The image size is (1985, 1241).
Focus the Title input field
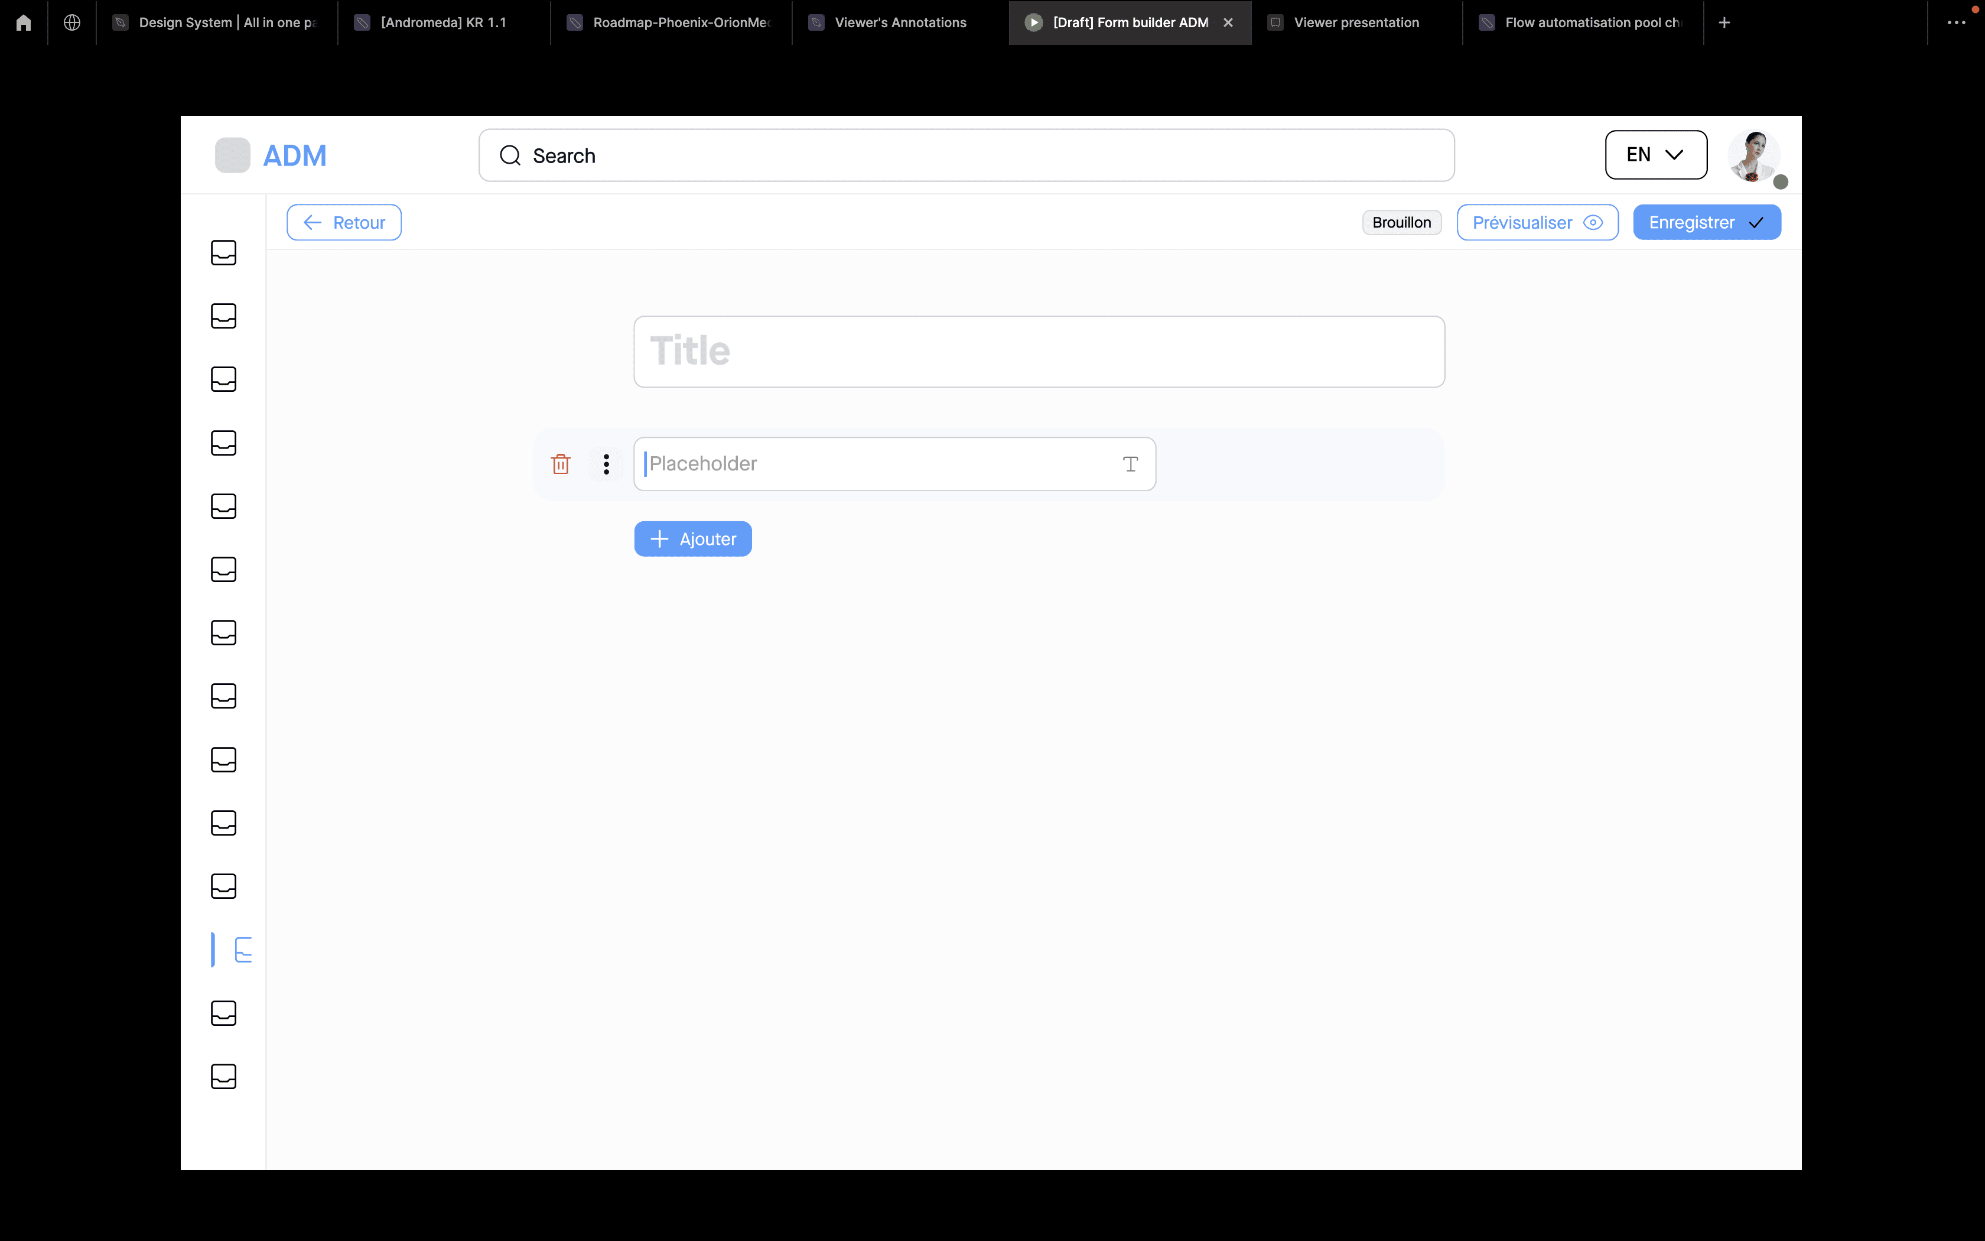[1039, 351]
